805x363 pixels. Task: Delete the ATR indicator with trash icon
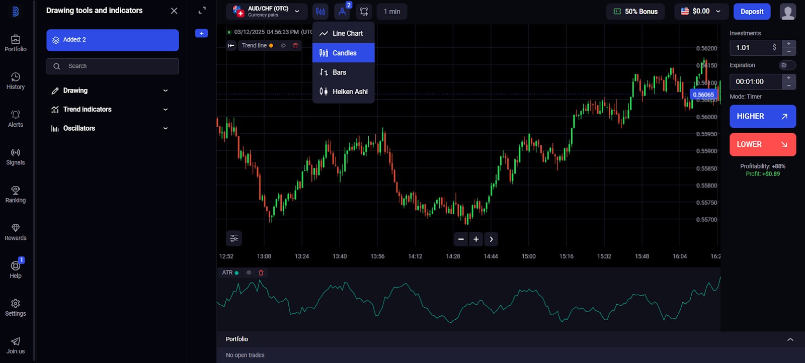pos(261,273)
